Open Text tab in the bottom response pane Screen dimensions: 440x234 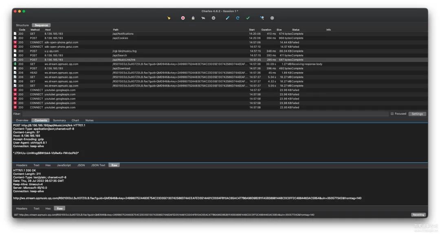(x=37, y=208)
